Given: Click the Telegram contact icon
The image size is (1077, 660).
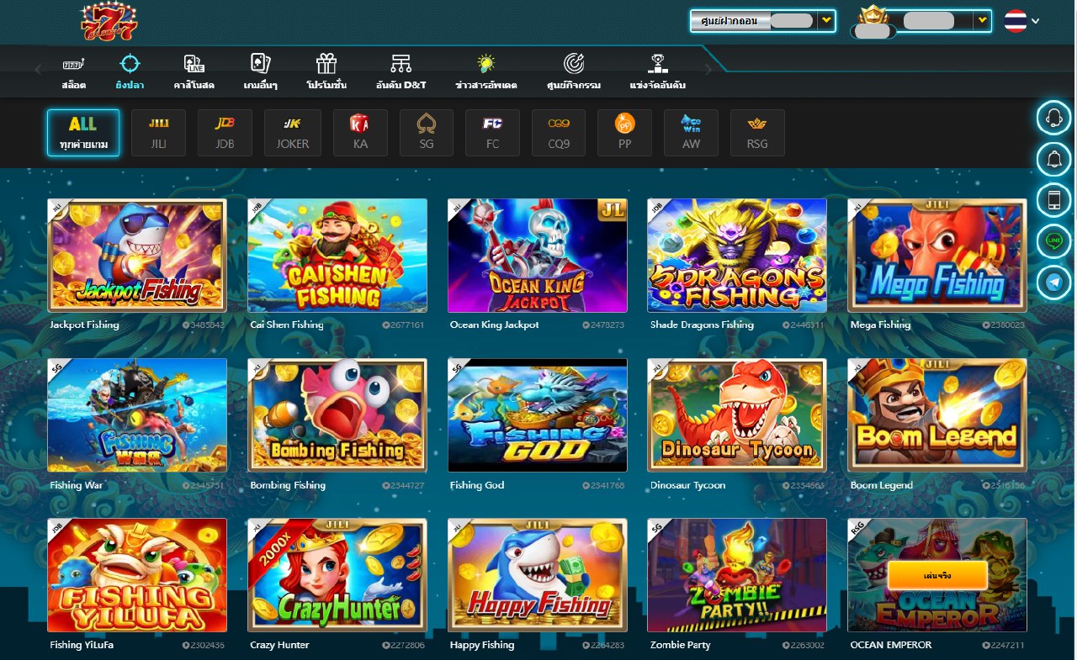Looking at the screenshot, I should 1053,282.
